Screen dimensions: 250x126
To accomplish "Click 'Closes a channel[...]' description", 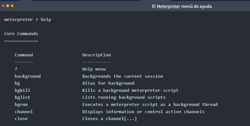I will click(109, 119).
